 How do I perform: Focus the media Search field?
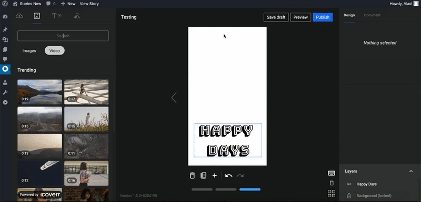click(x=63, y=36)
